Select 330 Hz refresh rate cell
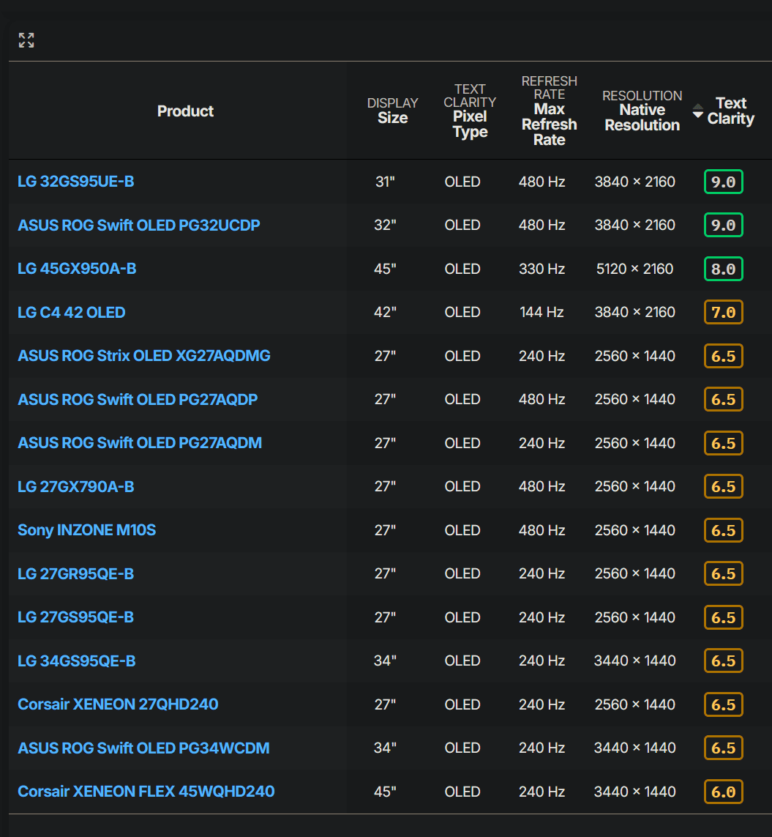The height and width of the screenshot is (837, 772). click(542, 269)
